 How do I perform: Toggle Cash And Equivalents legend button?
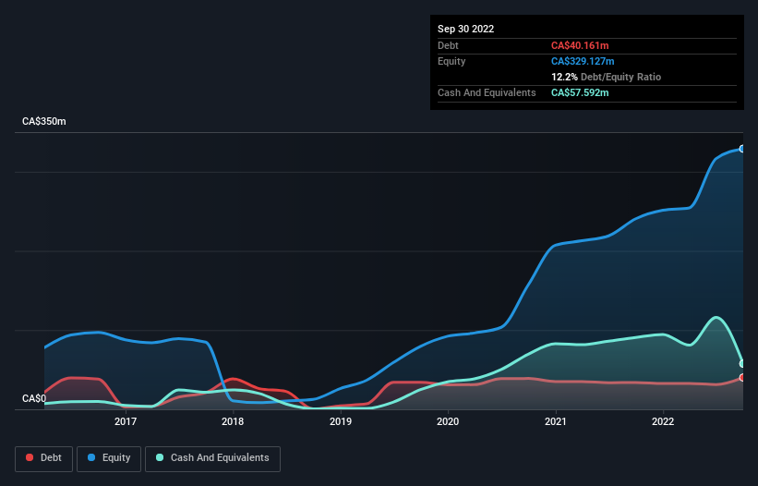click(212, 458)
